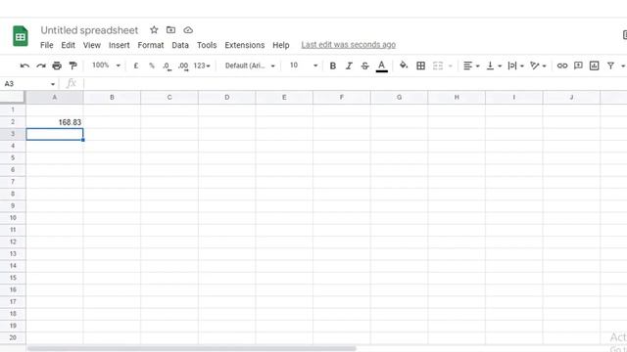Click the select-all corner box
This screenshot has height=352, width=627.
[x=13, y=98]
